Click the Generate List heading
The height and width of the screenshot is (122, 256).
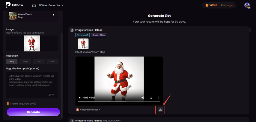(159, 16)
